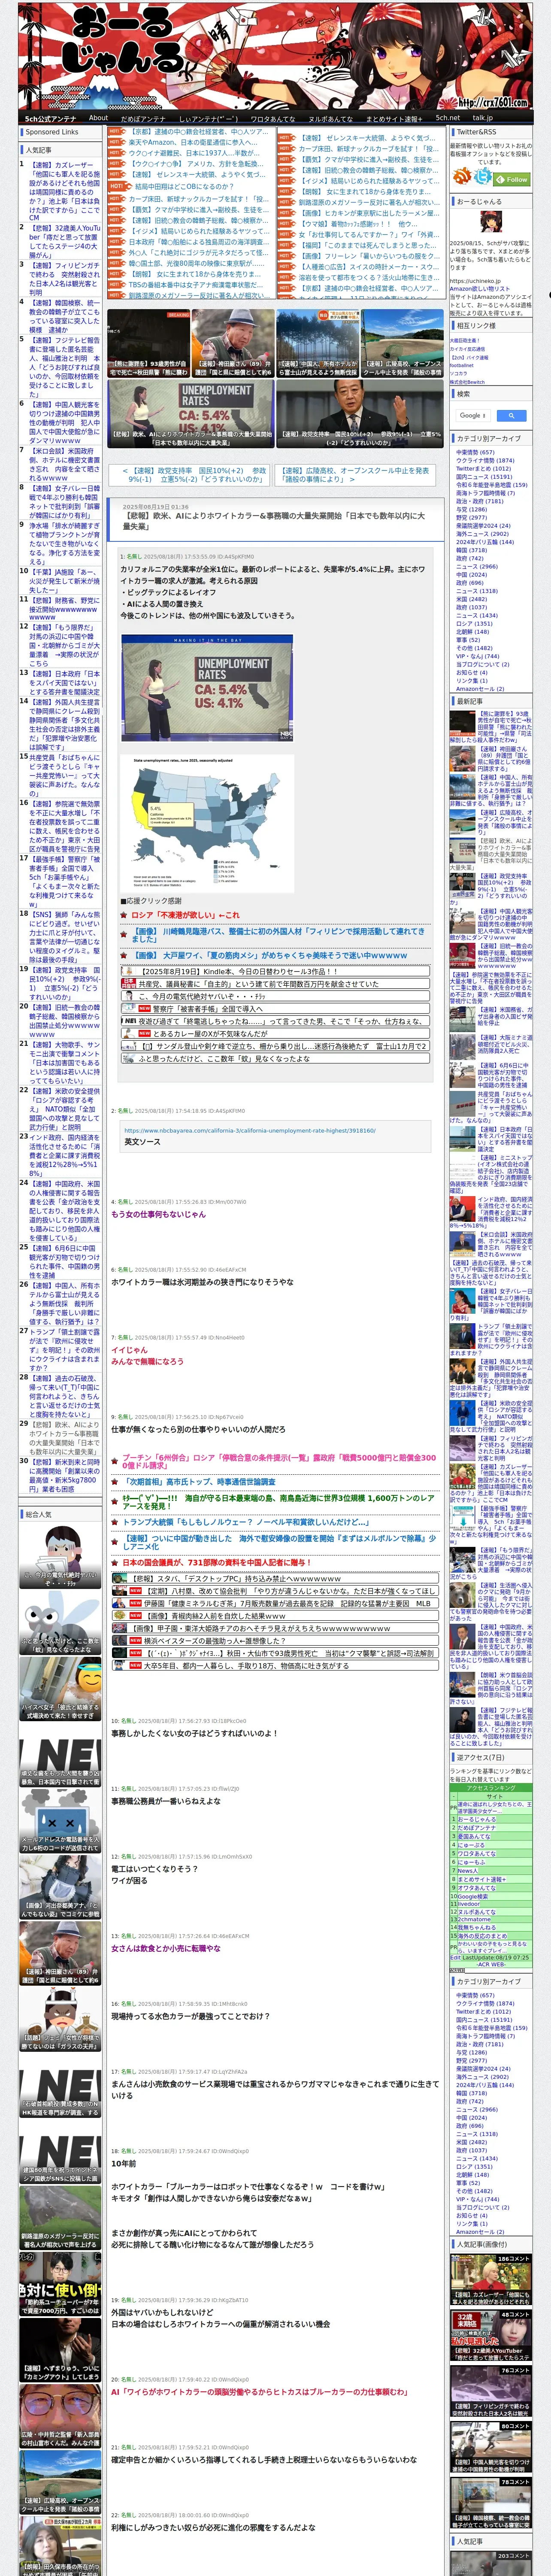Select comment 女さんは飲食とか小売に転職やな
This screenshot has height=2576, width=551.
[166, 1948]
